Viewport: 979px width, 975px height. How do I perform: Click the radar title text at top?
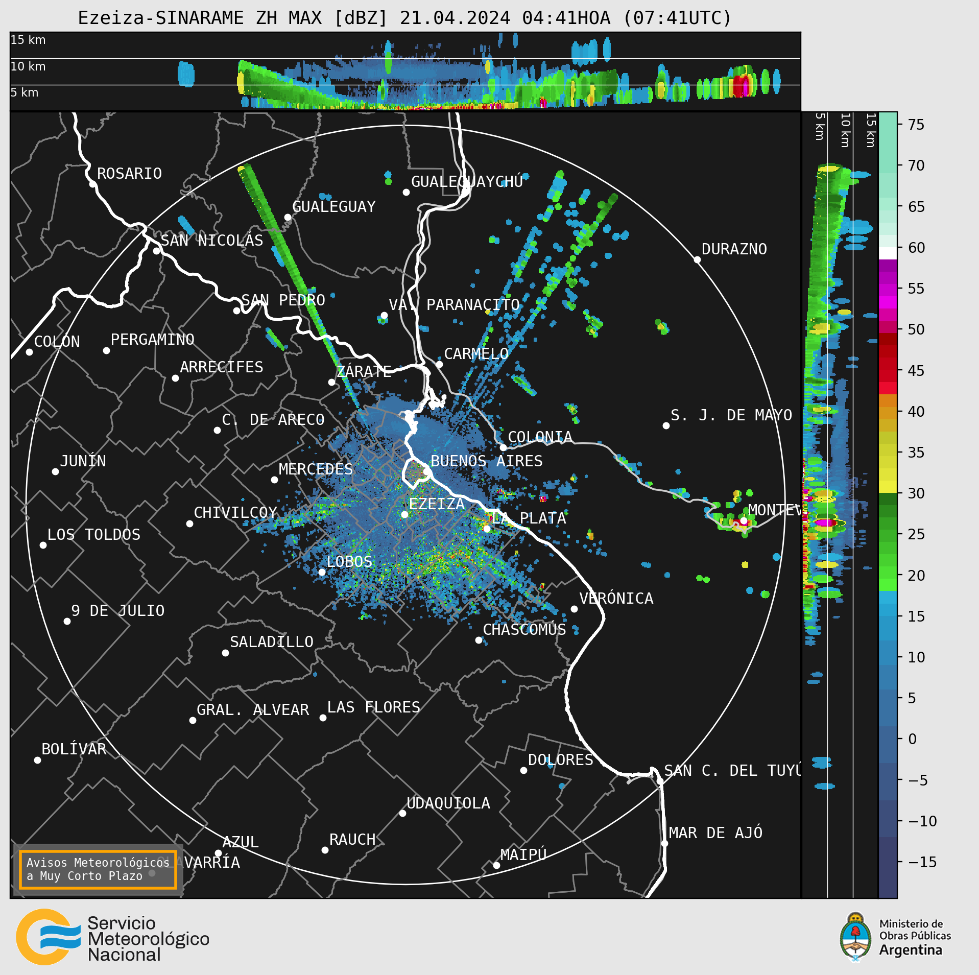405,18
